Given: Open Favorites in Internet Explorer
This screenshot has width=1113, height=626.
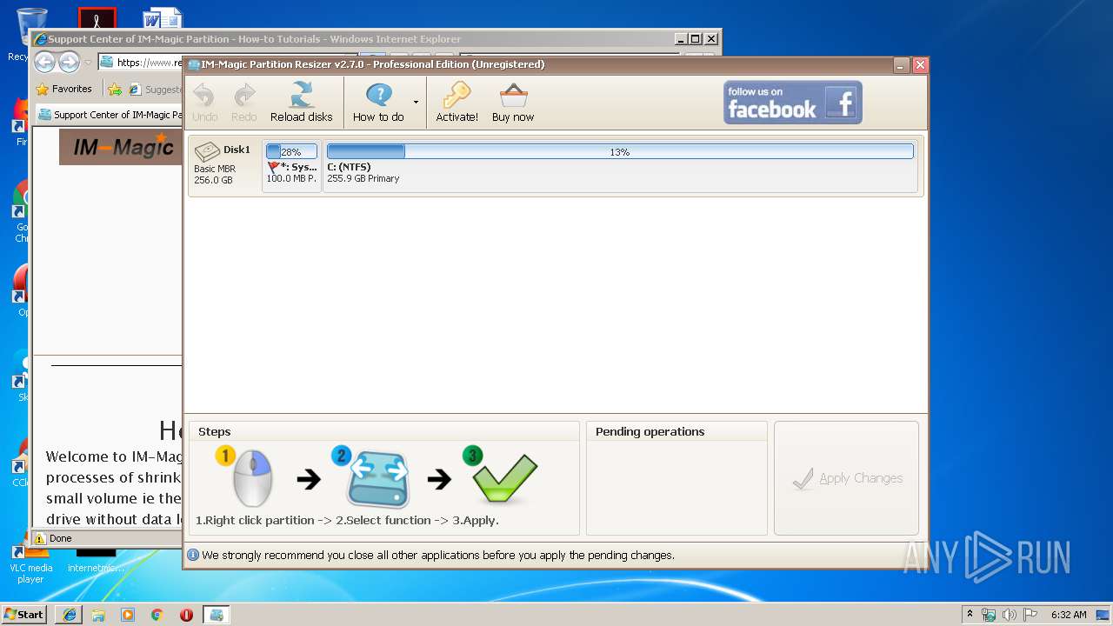Looking at the screenshot, I should click(64, 89).
